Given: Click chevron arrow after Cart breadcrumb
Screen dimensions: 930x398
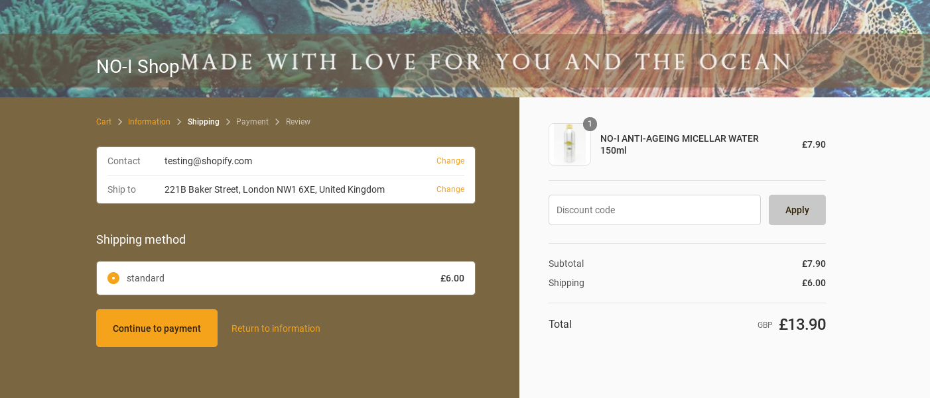Looking at the screenshot, I should tap(120, 122).
